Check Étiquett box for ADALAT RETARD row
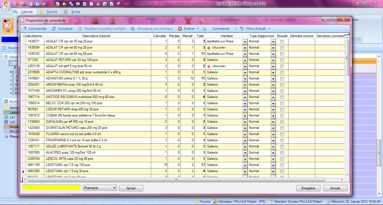This screenshot has height=205, width=383. pos(282,60)
